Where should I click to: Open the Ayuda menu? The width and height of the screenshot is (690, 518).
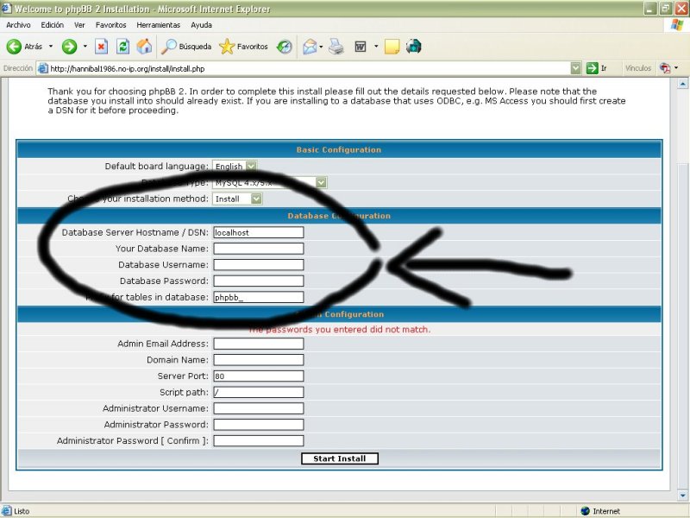point(202,25)
